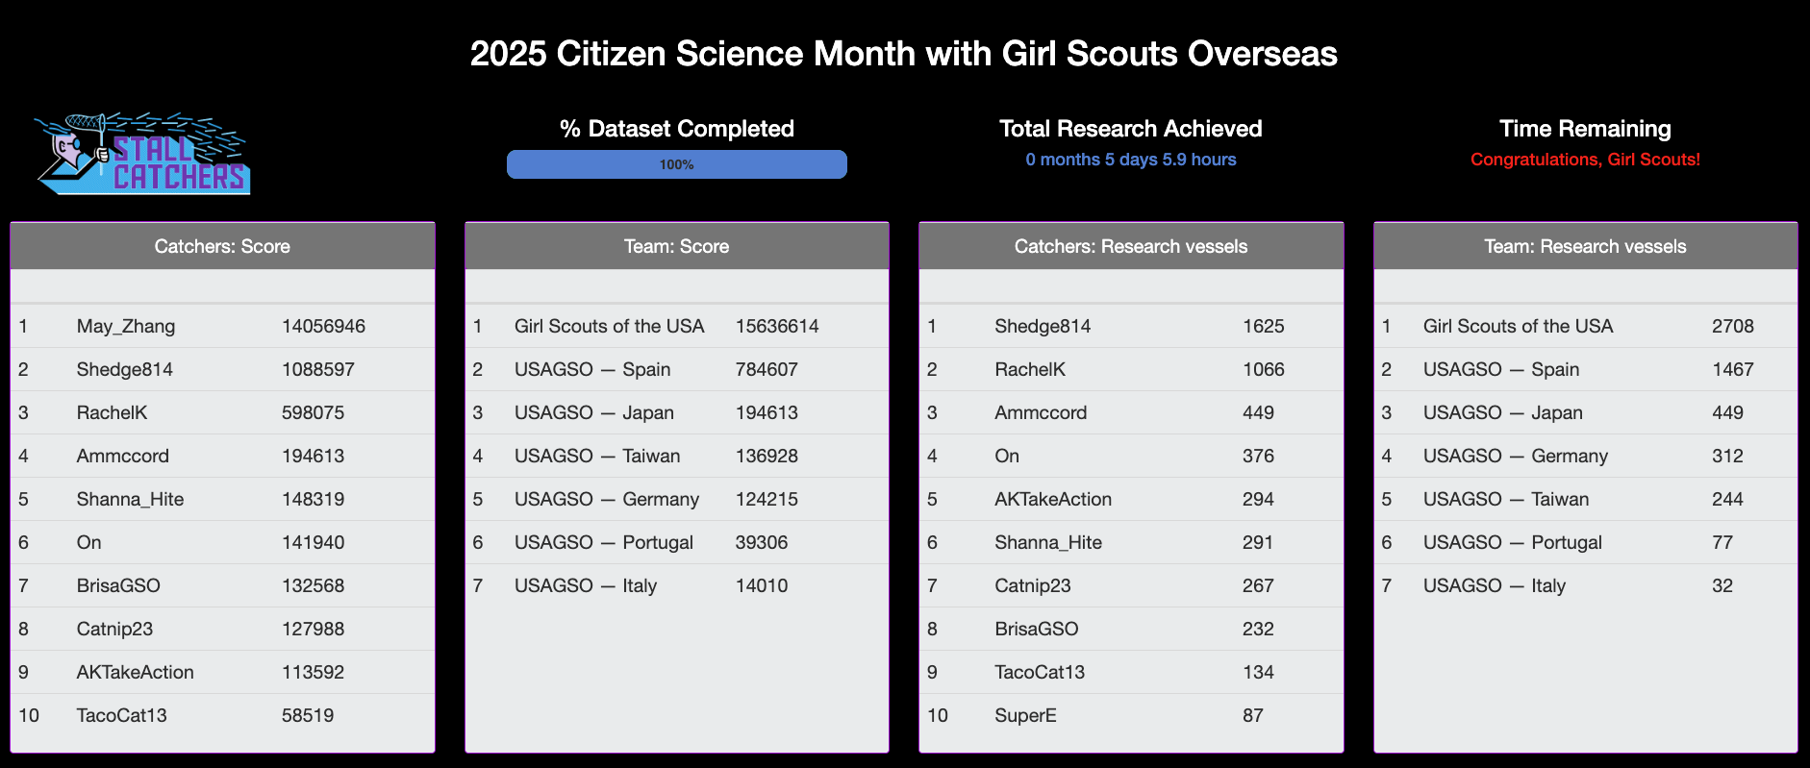Click team score 784607
1810x768 pixels.
coord(767,369)
